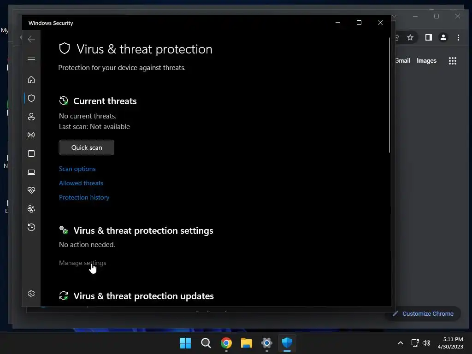Open Chrome three-dot menu
472x354 pixels.
[458, 37]
